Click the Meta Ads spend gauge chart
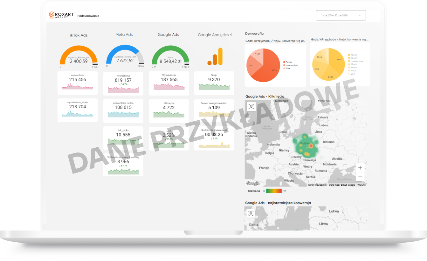This screenshot has height=261, width=427. 125,55
